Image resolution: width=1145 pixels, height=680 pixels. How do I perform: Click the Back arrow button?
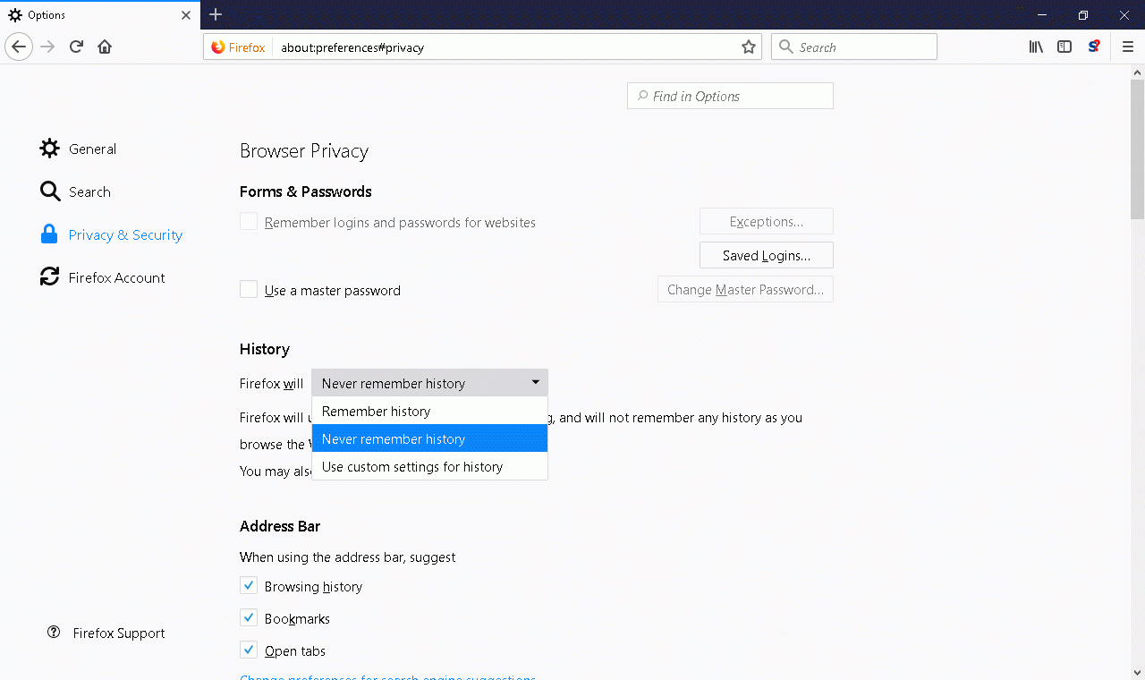(19, 47)
